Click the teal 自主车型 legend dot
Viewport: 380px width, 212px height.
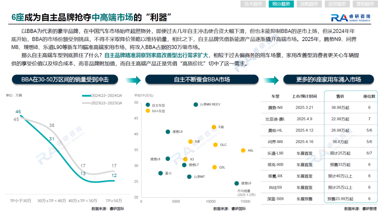[148, 105]
